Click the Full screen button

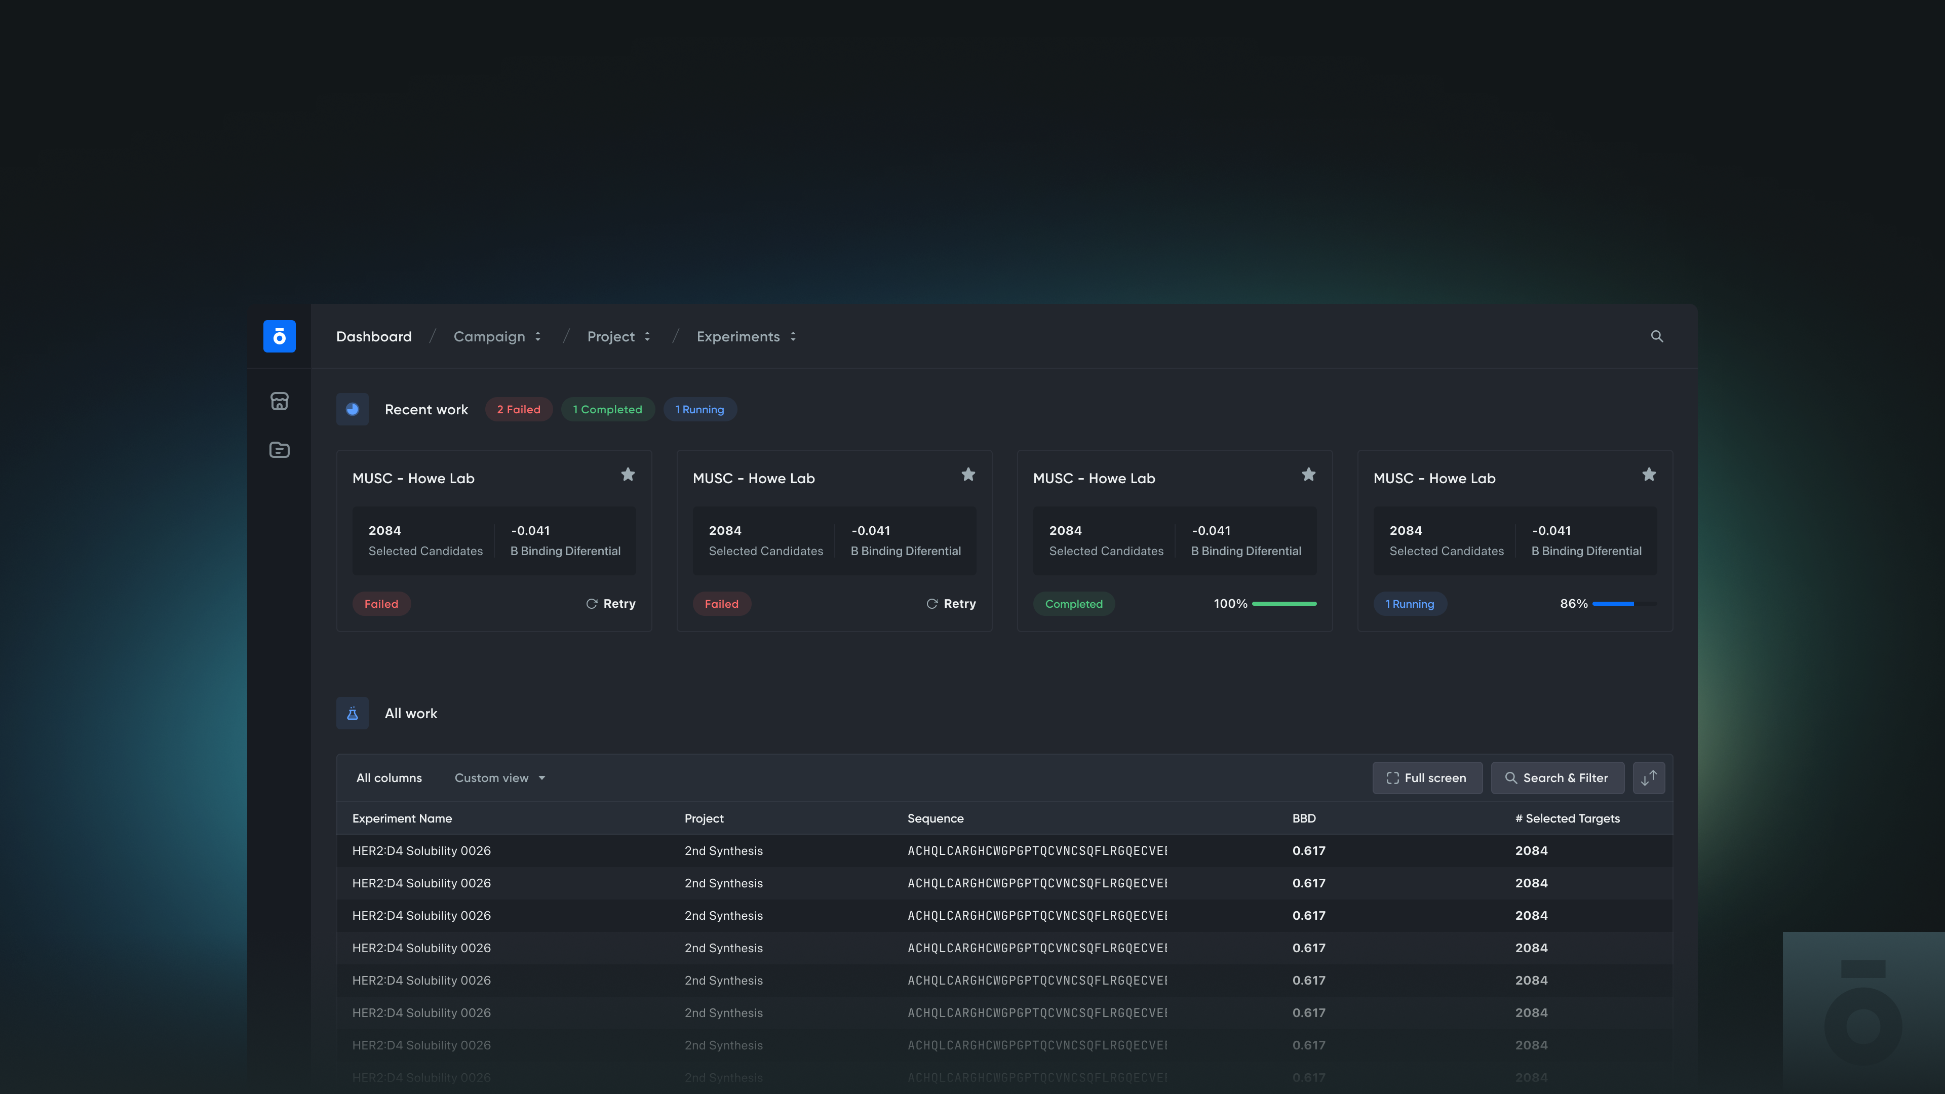point(1427,777)
